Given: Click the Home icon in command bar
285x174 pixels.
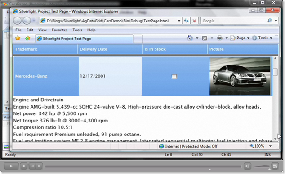Looking at the screenshot, I should coord(190,38).
